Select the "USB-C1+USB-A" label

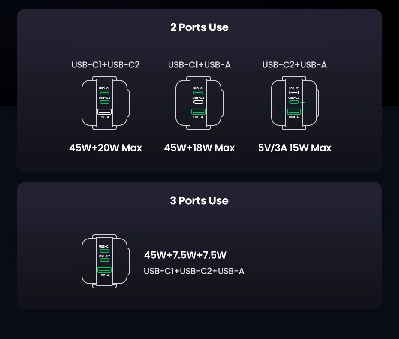pyautogui.click(x=199, y=65)
